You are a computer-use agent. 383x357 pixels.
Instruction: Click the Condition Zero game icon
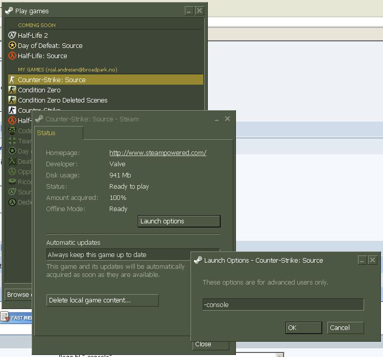pos(12,90)
